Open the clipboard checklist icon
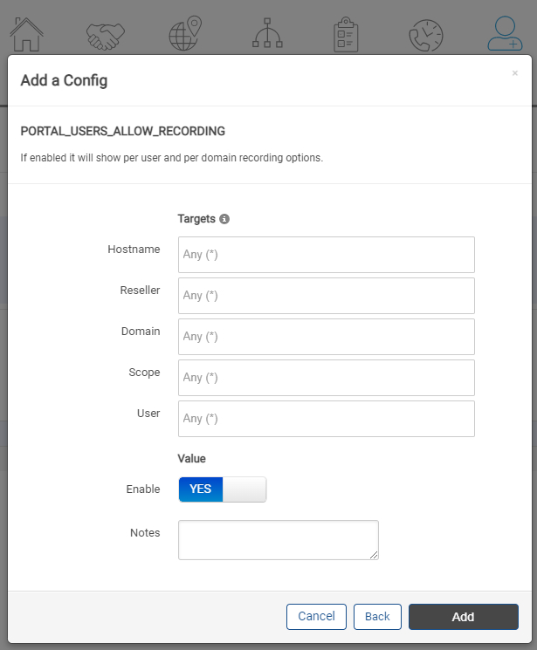The height and width of the screenshot is (650, 537). 346,34
